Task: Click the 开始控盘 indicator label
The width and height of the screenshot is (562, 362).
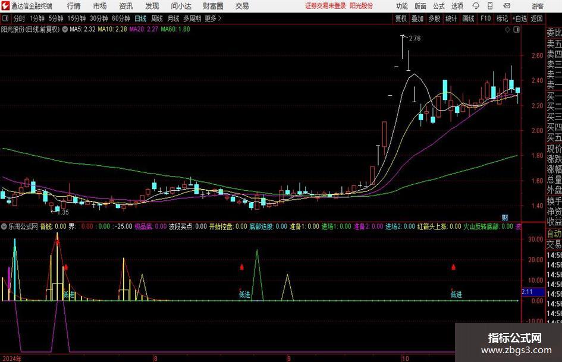Action: point(221,226)
